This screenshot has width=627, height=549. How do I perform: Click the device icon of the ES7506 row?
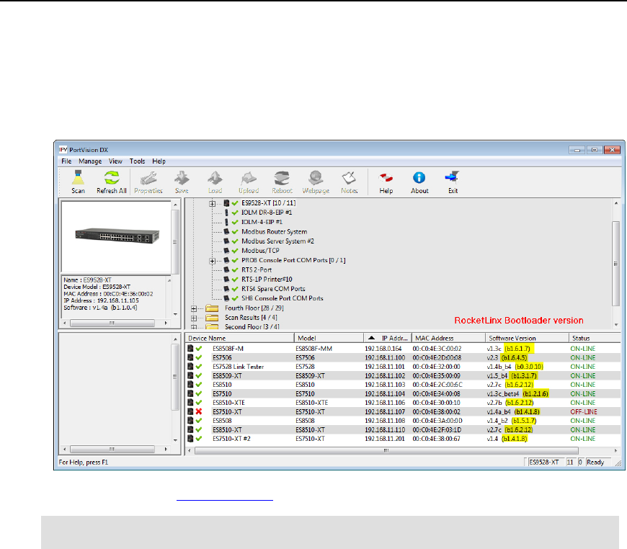pos(190,357)
